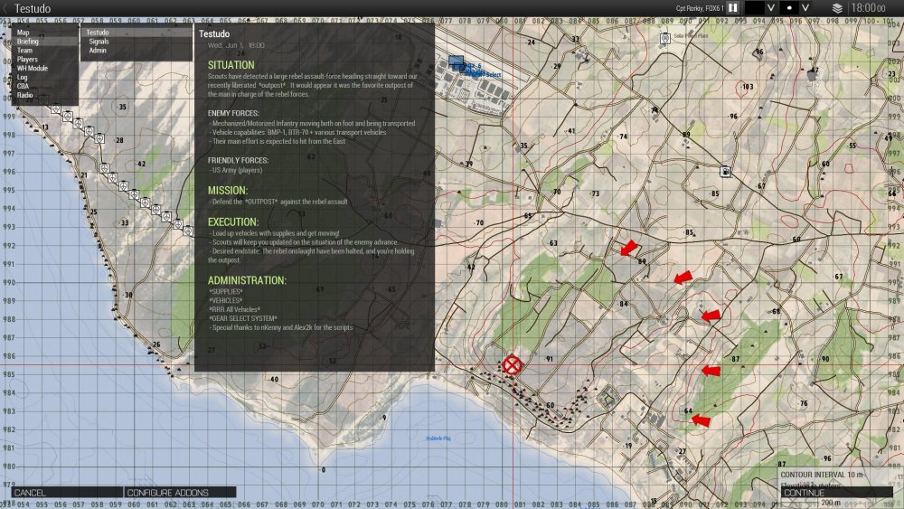The image size is (904, 509).
Task: Open the Map menu entry
Action: [x=24, y=33]
